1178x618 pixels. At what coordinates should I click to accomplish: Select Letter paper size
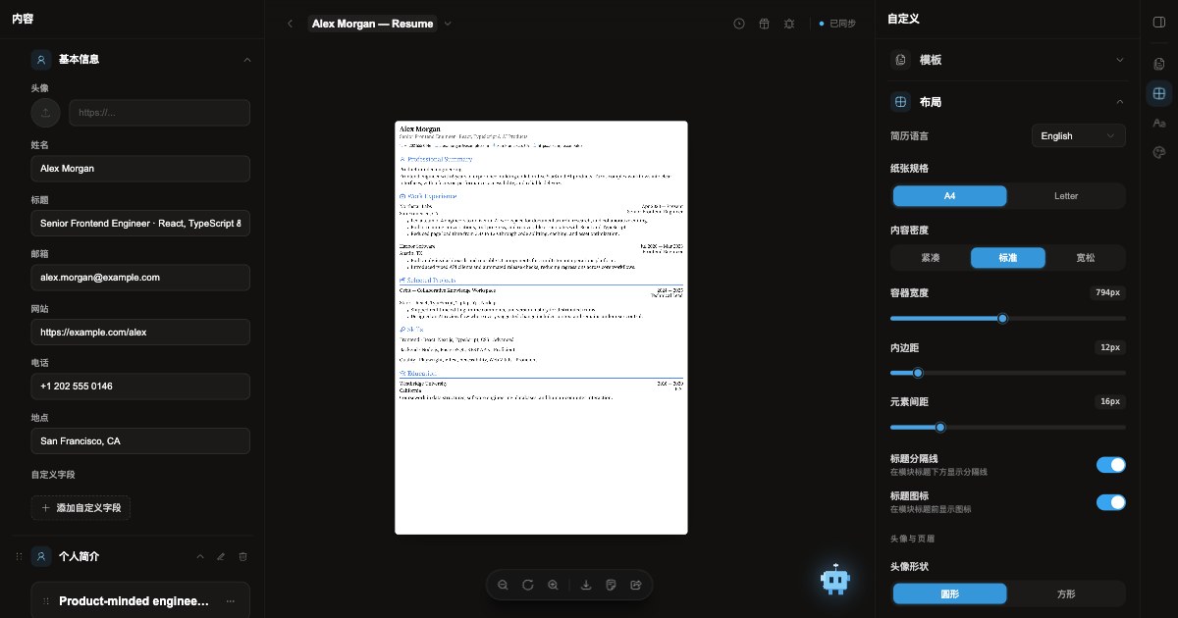(1066, 196)
